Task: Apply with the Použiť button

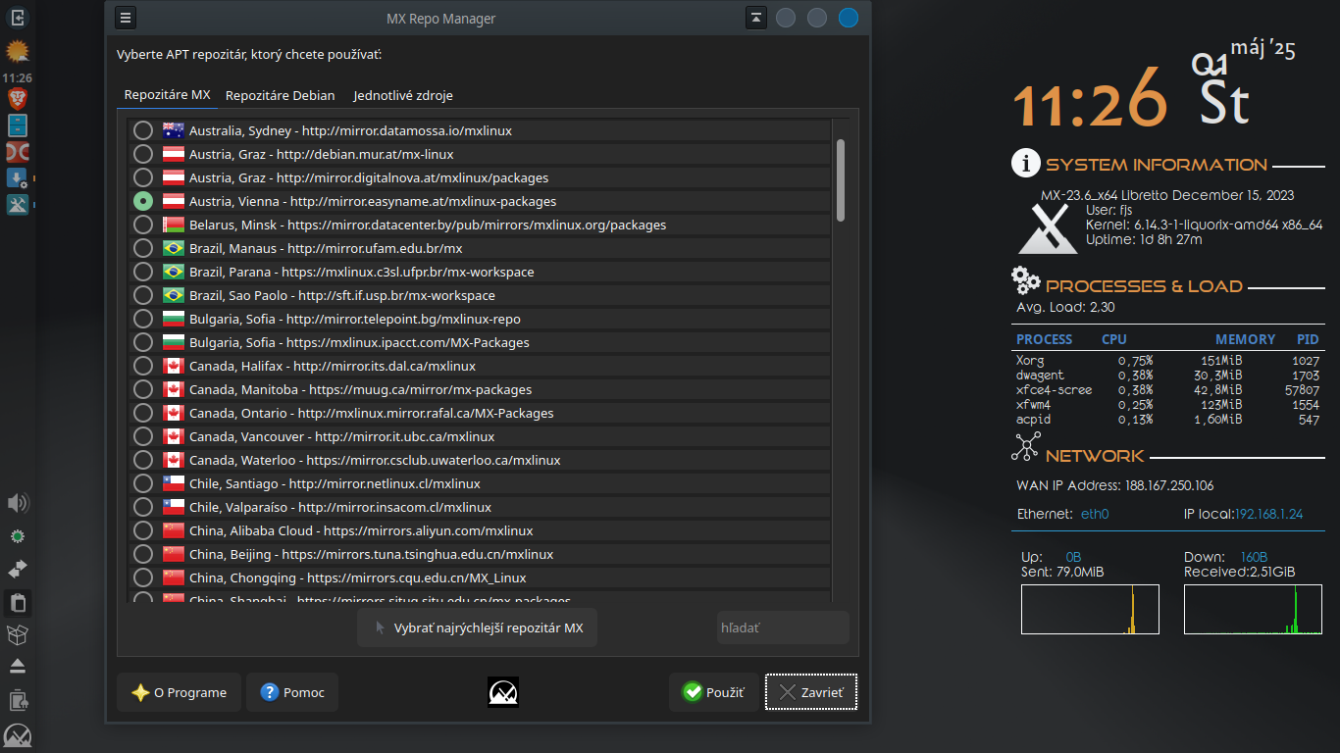Action: click(x=714, y=692)
